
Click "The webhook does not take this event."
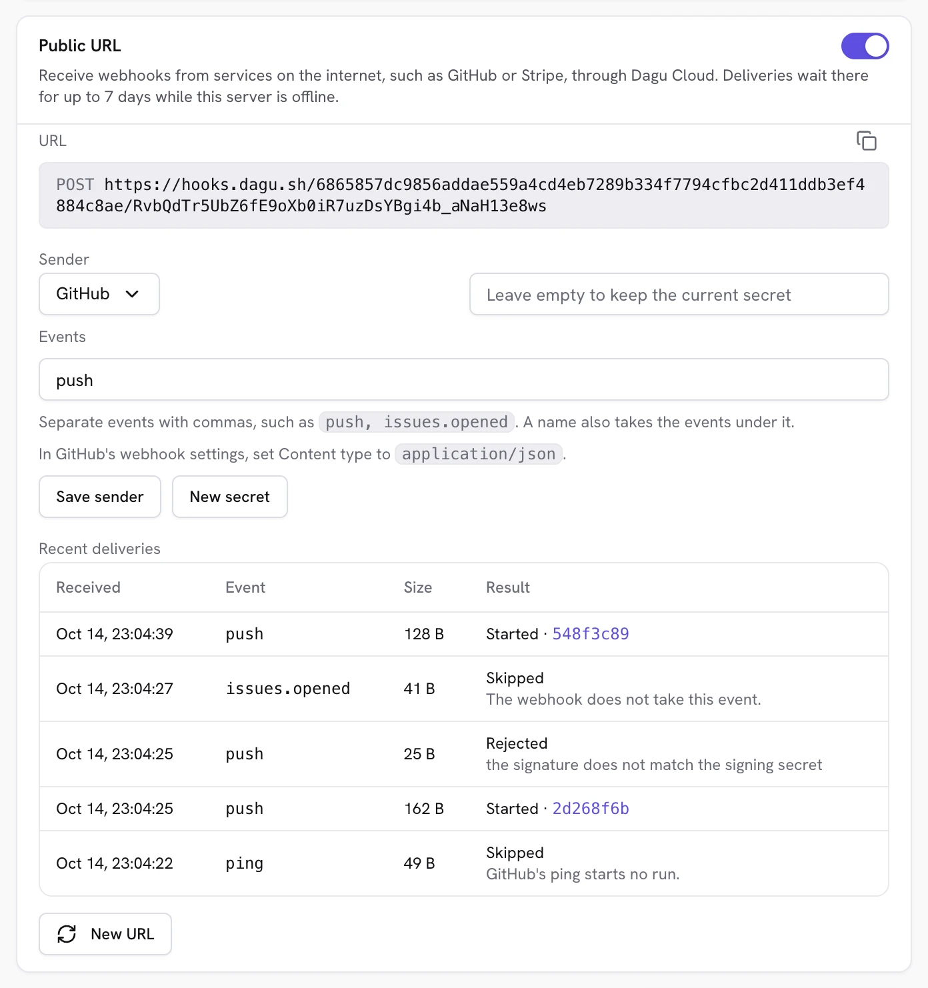[623, 699]
